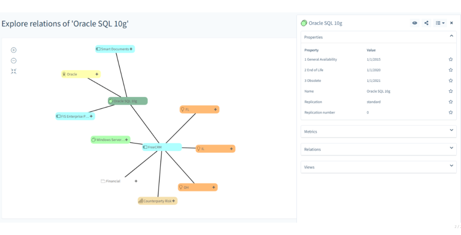
Task: Click the zoom out minus icon
Action: click(14, 61)
